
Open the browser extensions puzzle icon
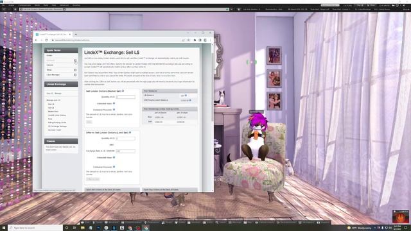(195, 40)
